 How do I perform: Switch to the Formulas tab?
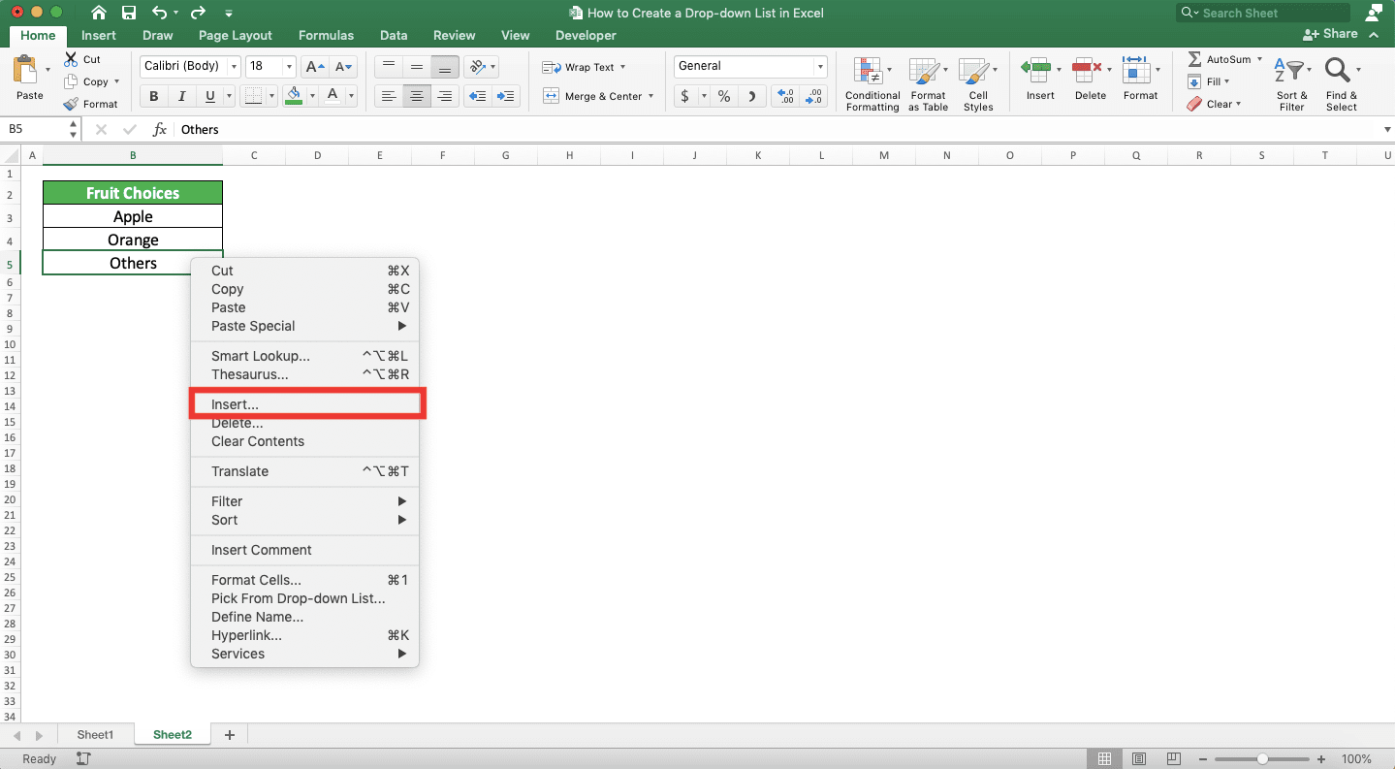326,35
